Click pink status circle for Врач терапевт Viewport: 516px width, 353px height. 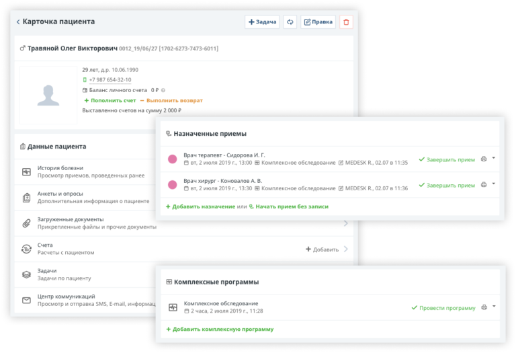pos(172,159)
